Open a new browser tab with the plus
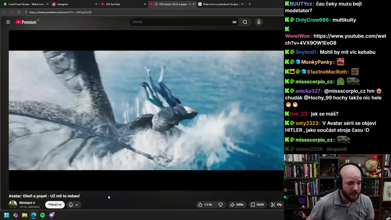The height and width of the screenshot is (220, 391). click(x=250, y=4)
